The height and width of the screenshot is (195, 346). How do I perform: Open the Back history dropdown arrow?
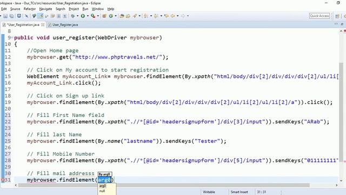click(x=178, y=16)
